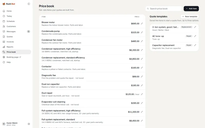Viewport: 205px width, 128px height.
Task: Edit the Condensate pump item
Action: click(142, 33)
